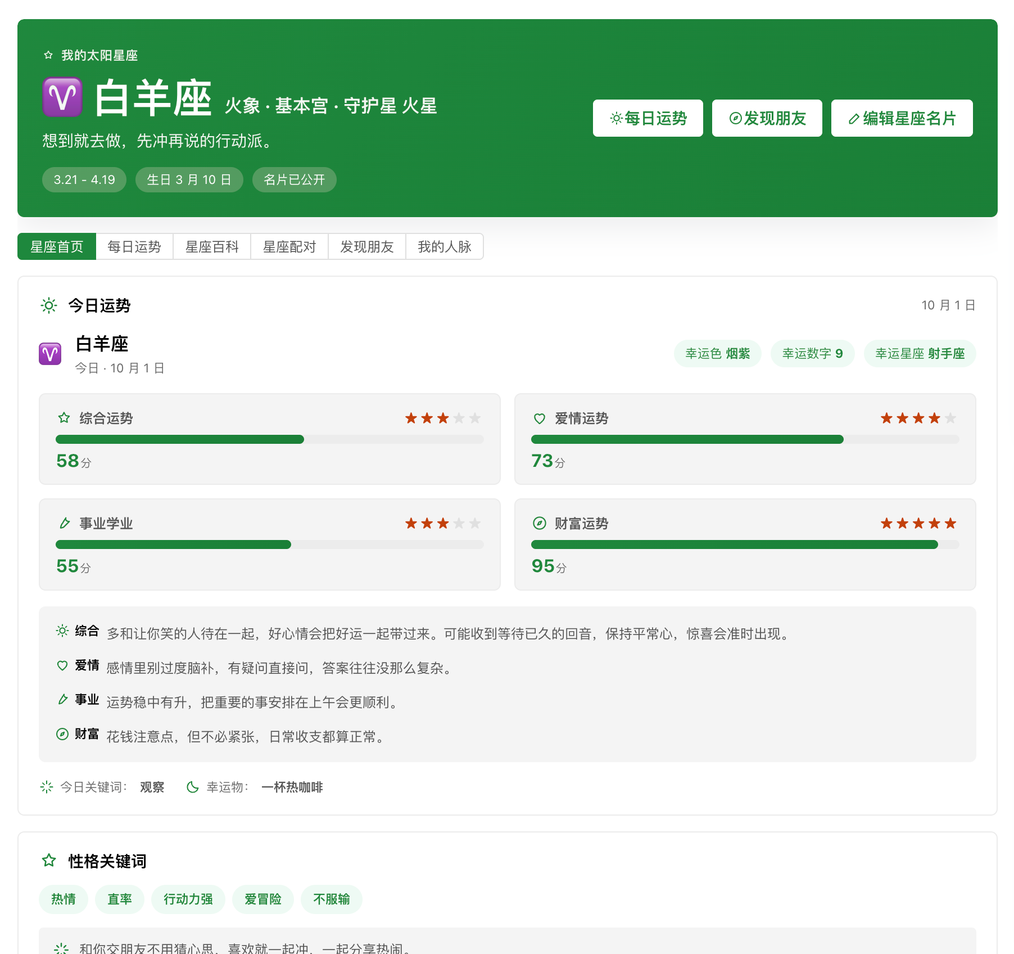
Task: Open the 星座百科 tab
Action: click(212, 246)
